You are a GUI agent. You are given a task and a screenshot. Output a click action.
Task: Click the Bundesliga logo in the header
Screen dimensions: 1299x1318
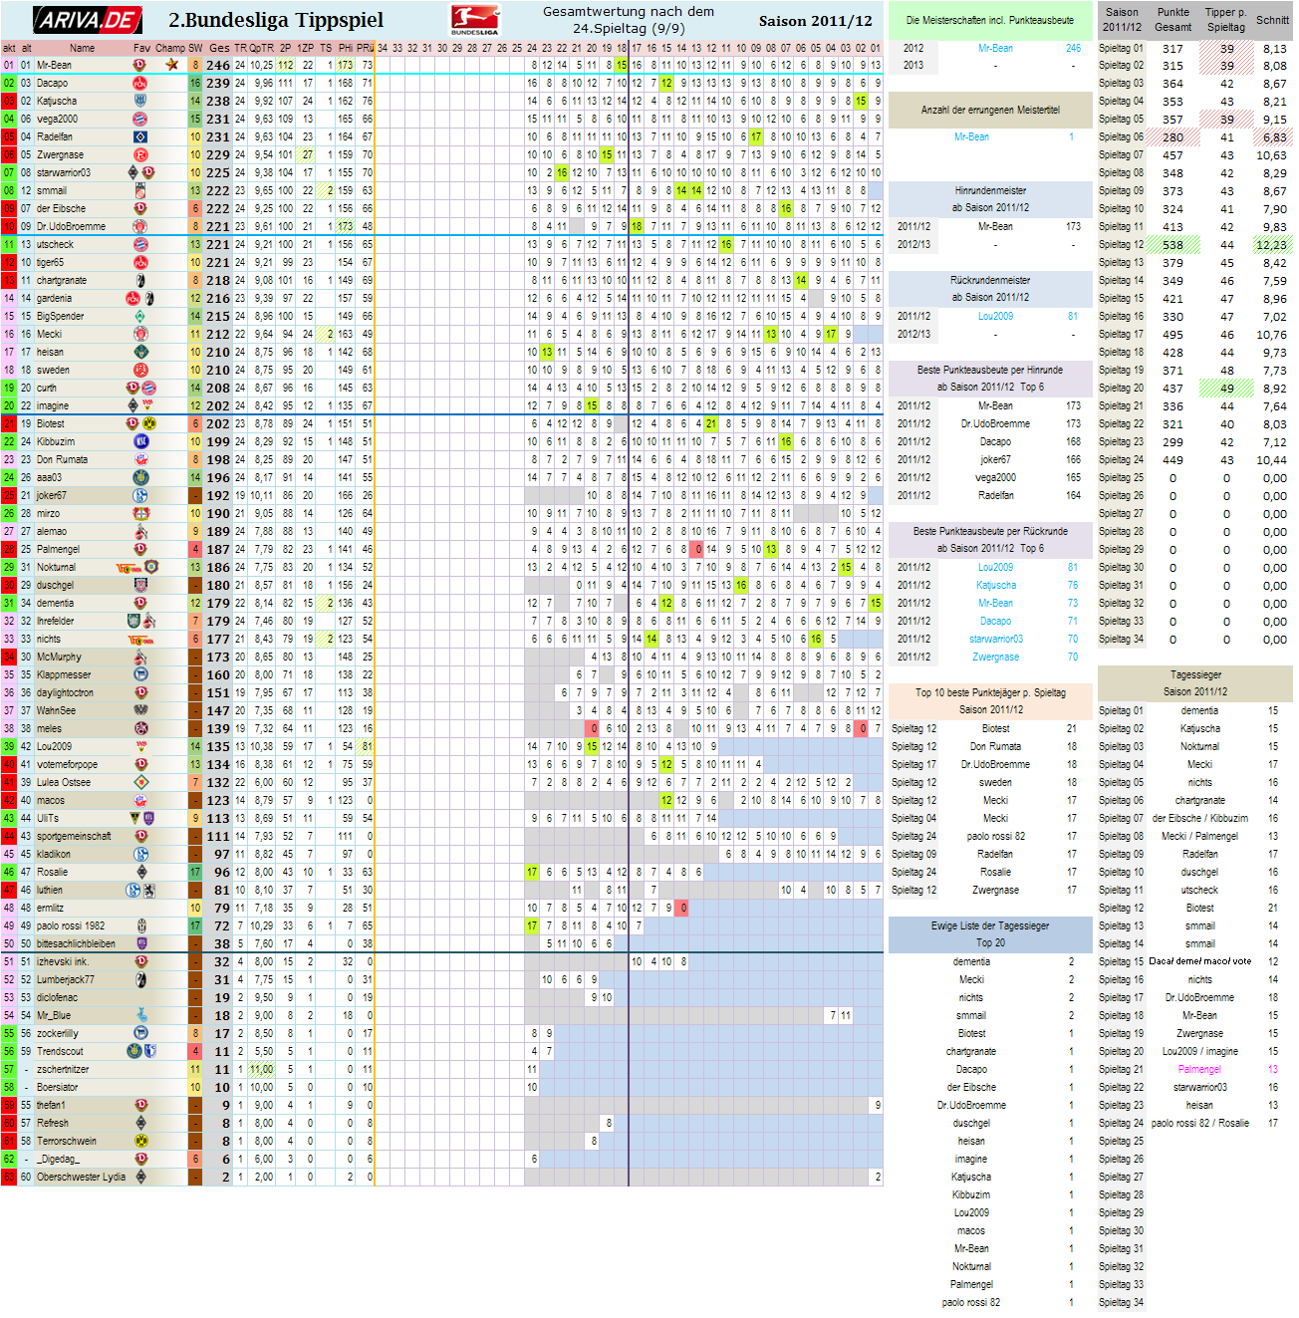tap(475, 20)
